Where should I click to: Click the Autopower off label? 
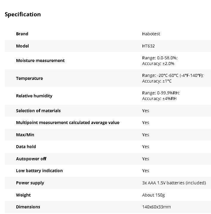pos(31,159)
